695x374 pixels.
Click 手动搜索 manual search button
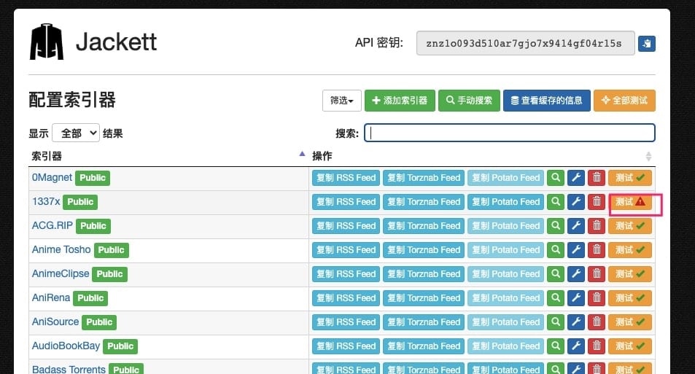click(469, 101)
